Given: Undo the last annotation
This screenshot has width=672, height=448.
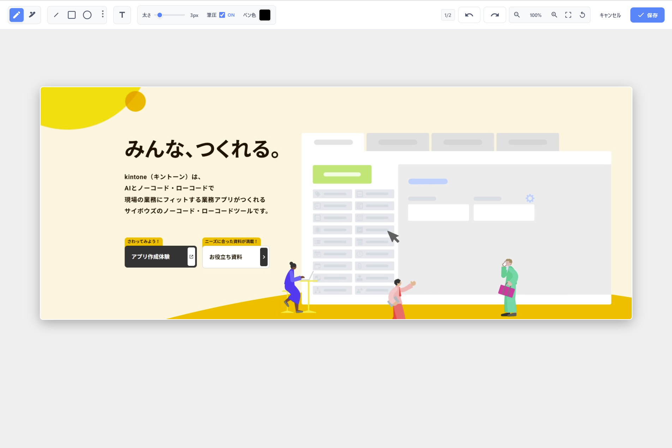Looking at the screenshot, I should pos(469,15).
